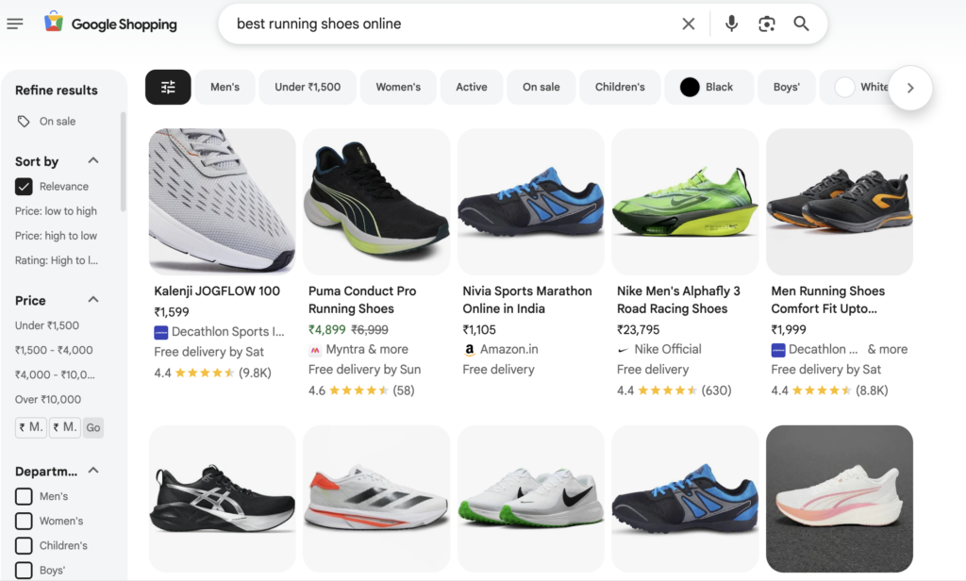Select the Children's filter chip
This screenshot has width=966, height=581.
point(619,86)
